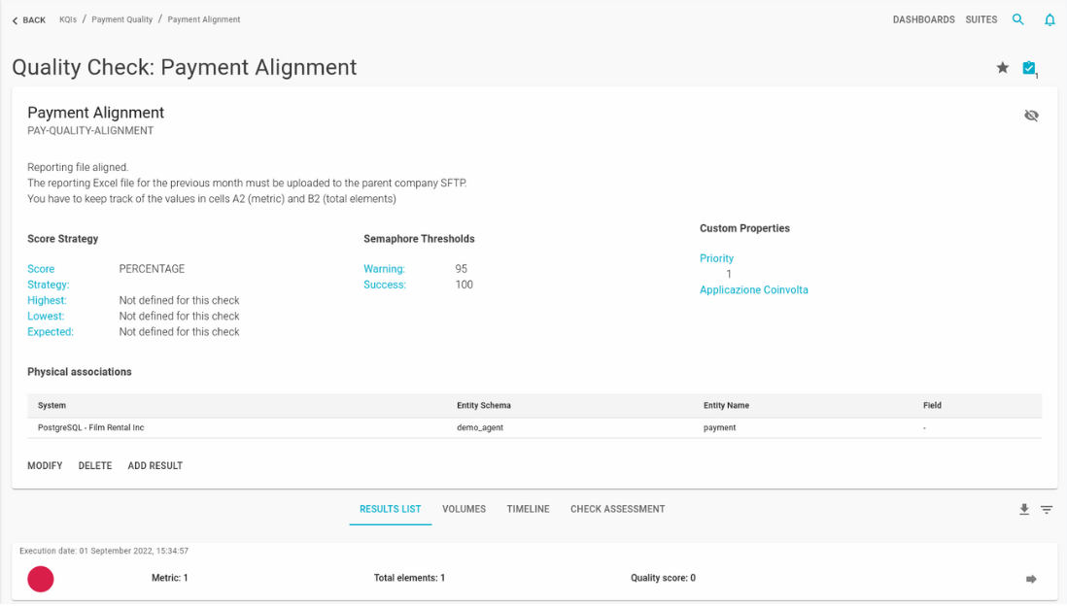Image resolution: width=1067 pixels, height=606 pixels.
Task: Download the results list
Action: 1023,510
